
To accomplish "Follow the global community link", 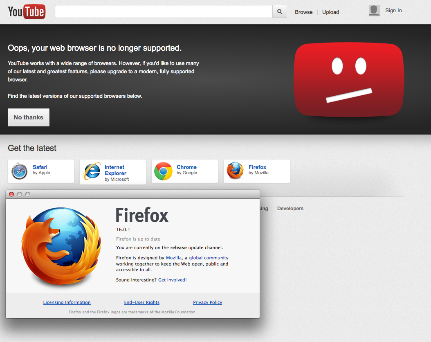I will point(209,258).
